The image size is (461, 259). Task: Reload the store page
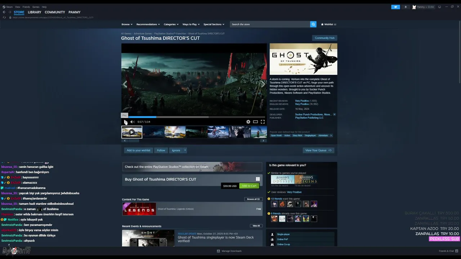point(4,17)
